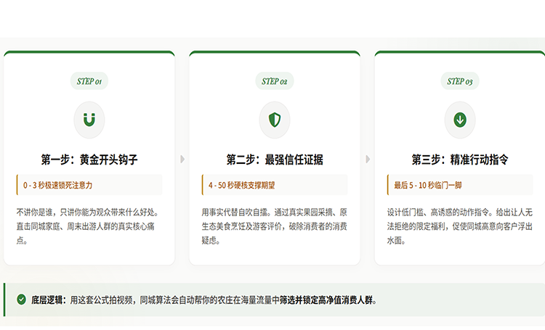
Task: Click the magnet icon in step one card
Action: [x=89, y=120]
